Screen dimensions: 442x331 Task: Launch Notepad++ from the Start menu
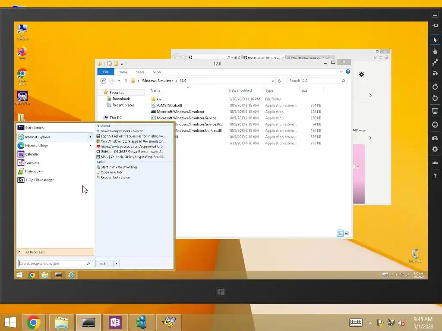pyautogui.click(x=55, y=171)
